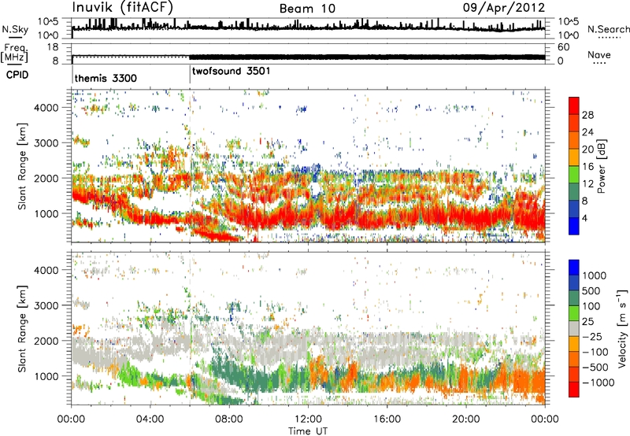The width and height of the screenshot is (630, 436).
Task: Click the '16' Power scale value
Action: [587, 167]
